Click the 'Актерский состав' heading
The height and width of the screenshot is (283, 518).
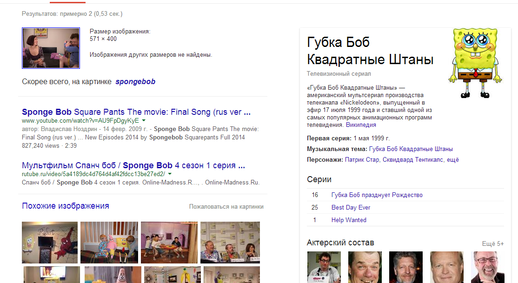[x=340, y=243]
